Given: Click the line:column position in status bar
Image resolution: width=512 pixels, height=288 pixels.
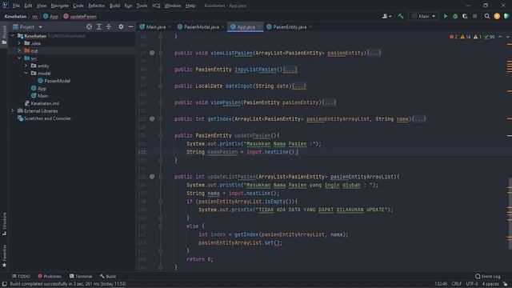Looking at the screenshot, I should click(x=441, y=284).
